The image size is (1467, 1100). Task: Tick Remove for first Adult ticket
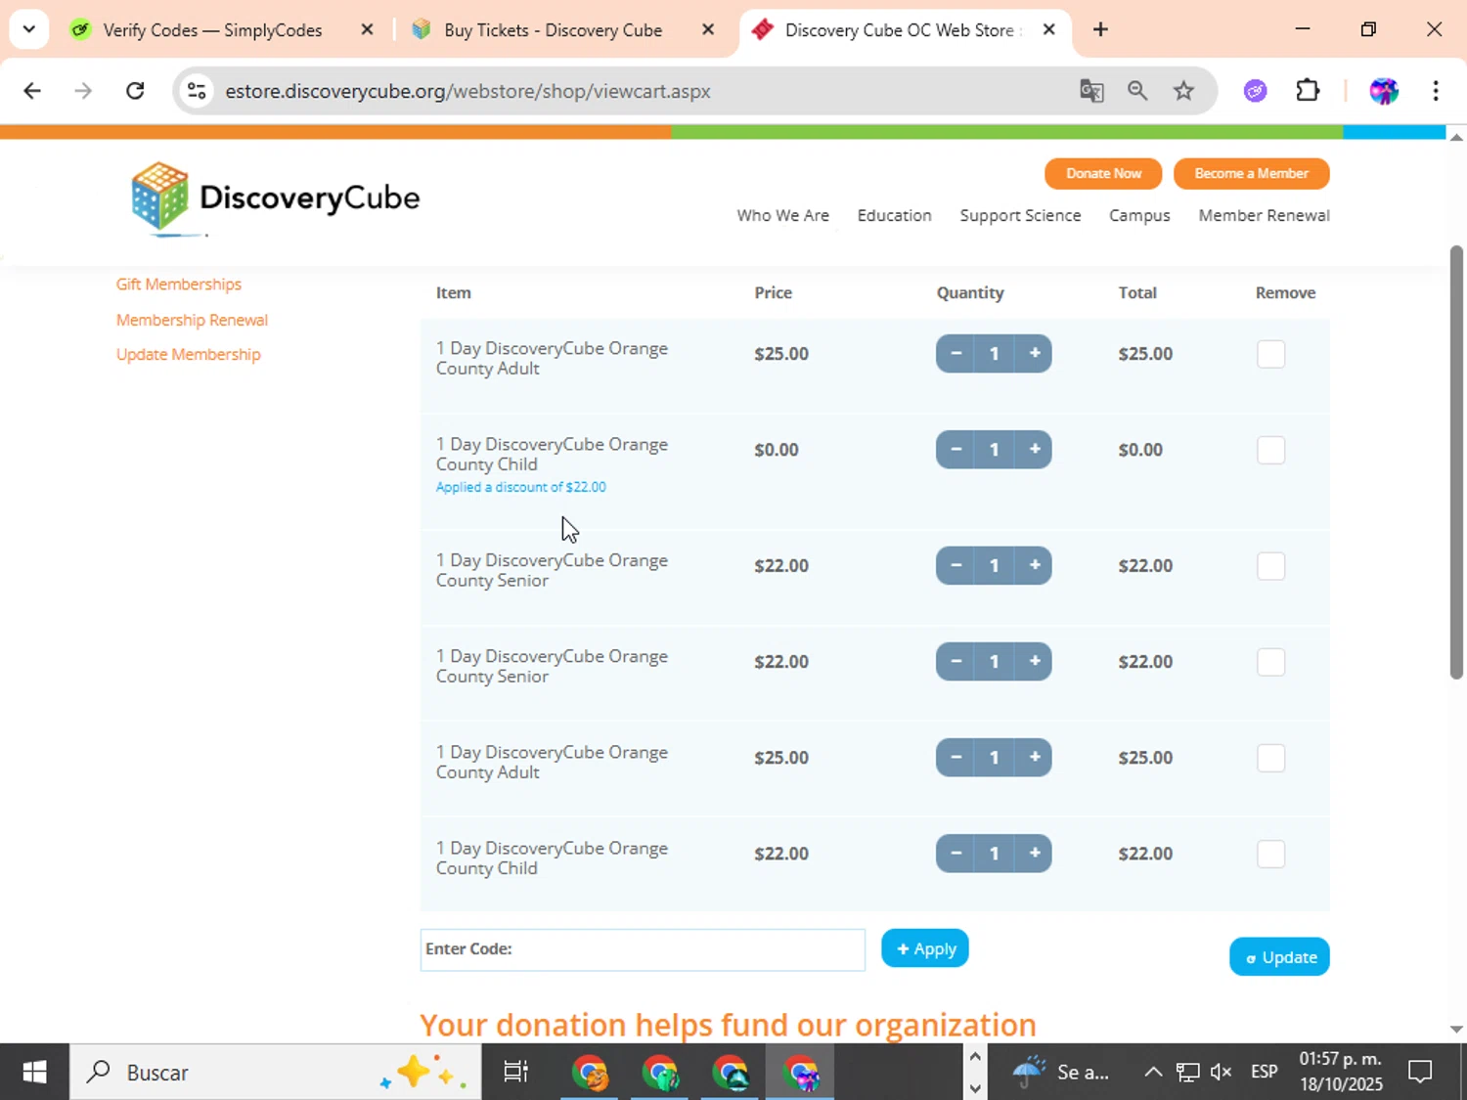pos(1270,354)
